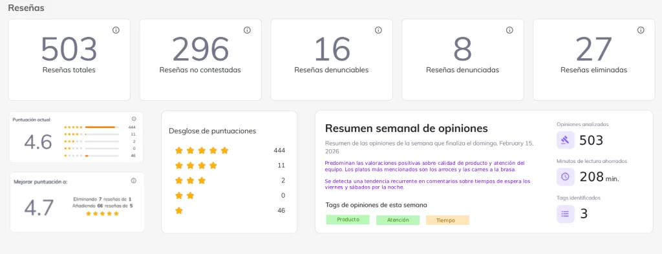Click text 'Añadiendo 66 reseñas de 5'

(x=103, y=206)
